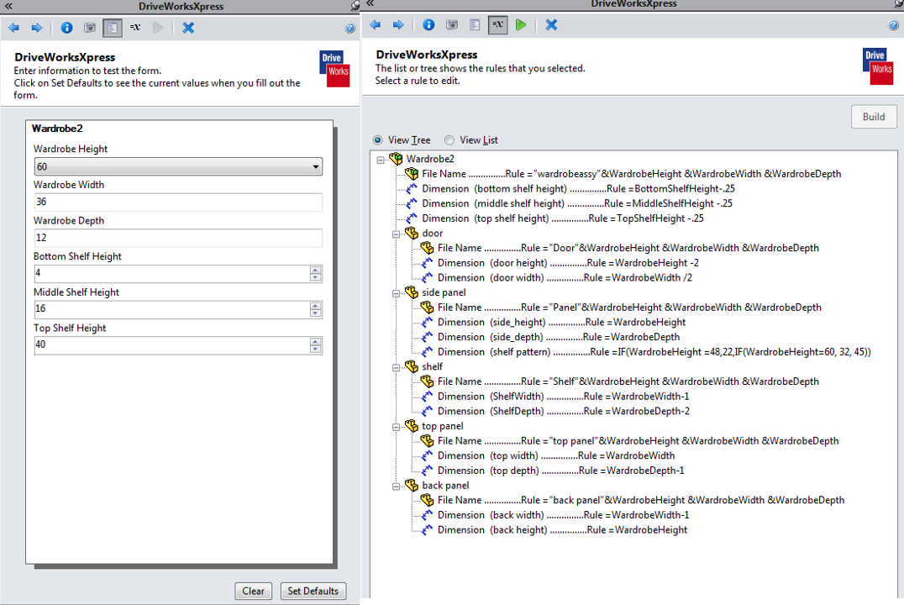
Task: Collapse top panel tree node
Action: coord(396,428)
